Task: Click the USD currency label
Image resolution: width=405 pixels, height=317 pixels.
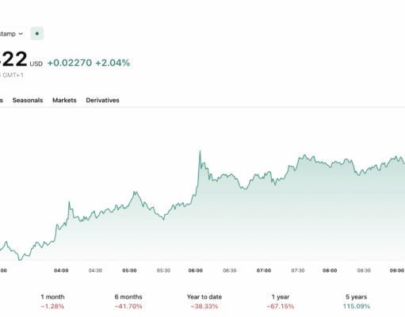Action: point(36,64)
